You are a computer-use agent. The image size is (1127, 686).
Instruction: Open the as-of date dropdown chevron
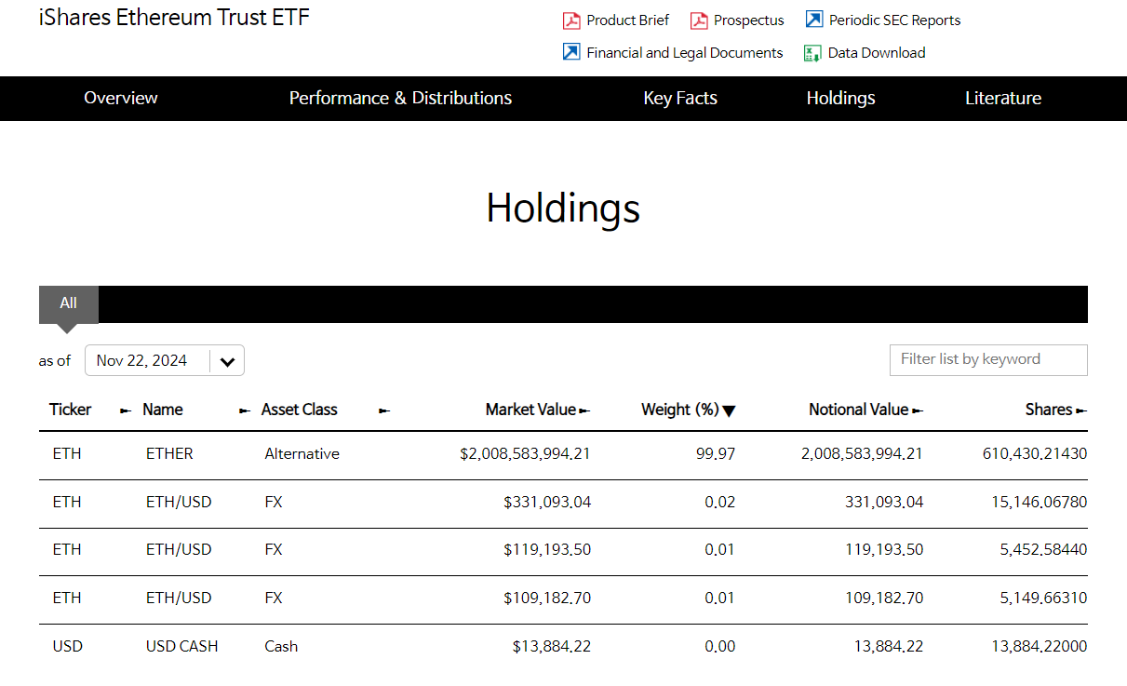(227, 361)
